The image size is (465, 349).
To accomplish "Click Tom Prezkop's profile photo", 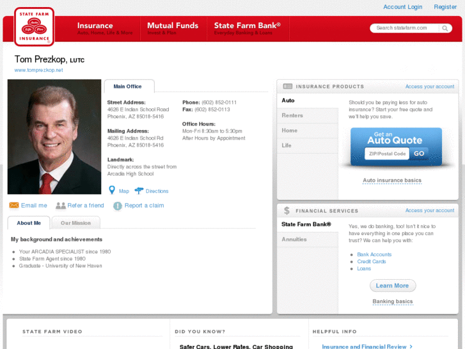I will coord(54,136).
